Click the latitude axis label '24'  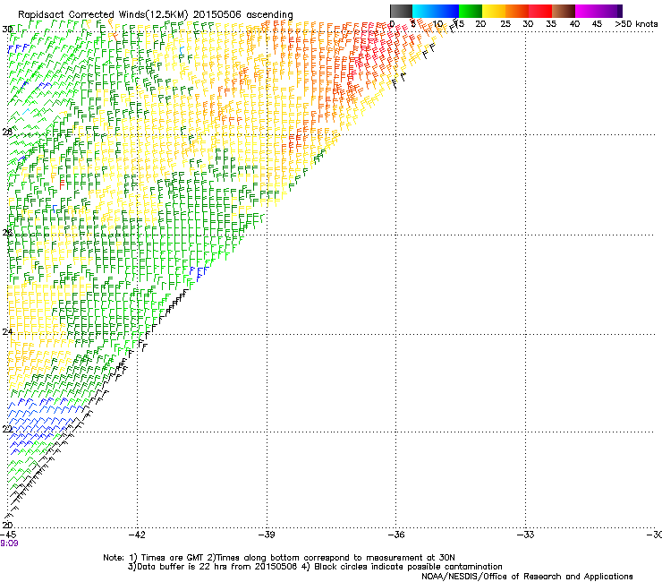(x=7, y=332)
